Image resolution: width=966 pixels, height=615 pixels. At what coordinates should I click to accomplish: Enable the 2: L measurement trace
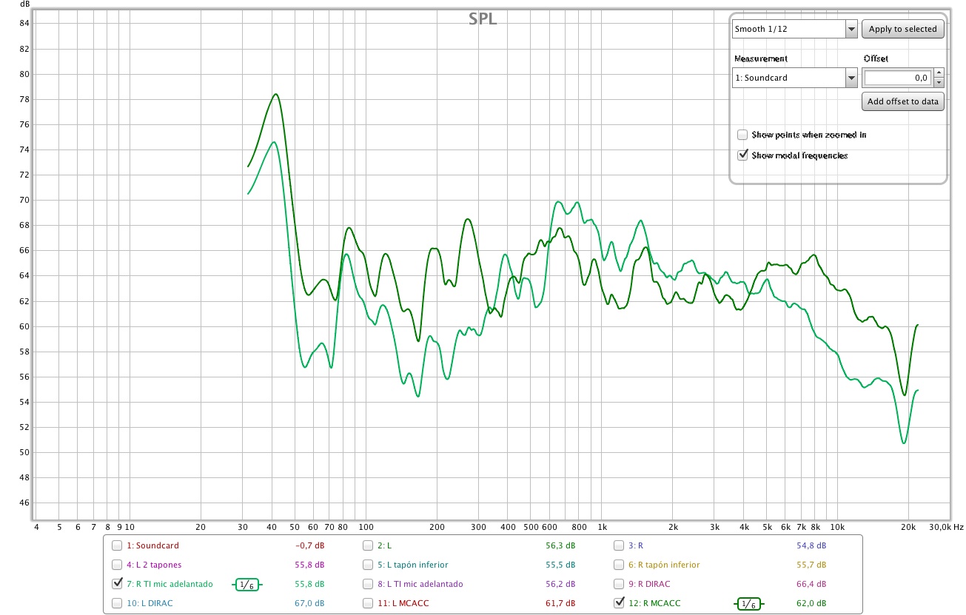click(x=368, y=545)
